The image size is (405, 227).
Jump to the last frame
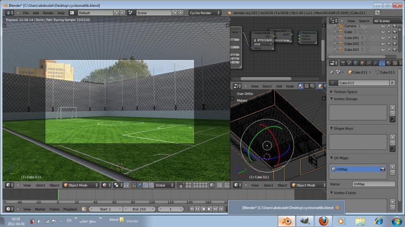221,209
